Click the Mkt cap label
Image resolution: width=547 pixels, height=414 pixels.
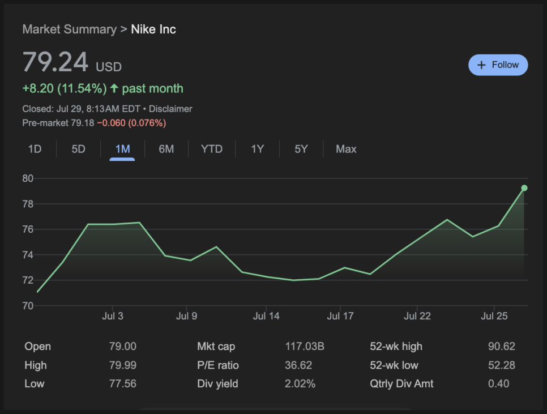[216, 347]
